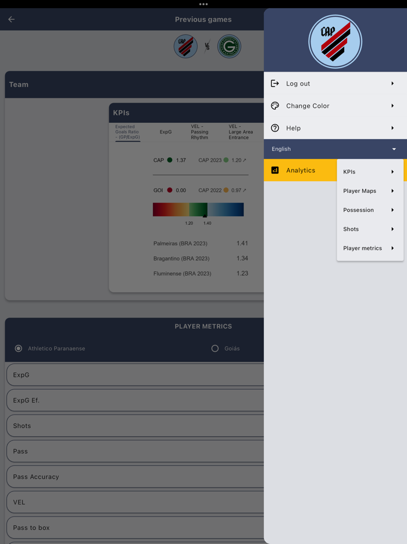
Task: Select Palmeiras (BRA 2023) row
Action: tap(201, 243)
